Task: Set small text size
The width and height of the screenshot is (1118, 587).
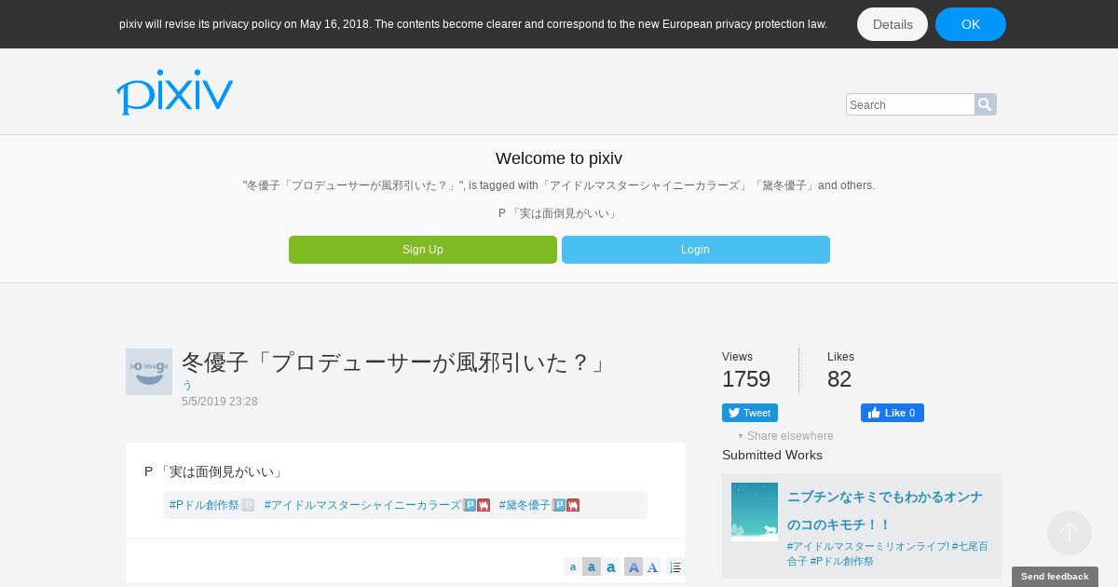Action: coord(573,567)
